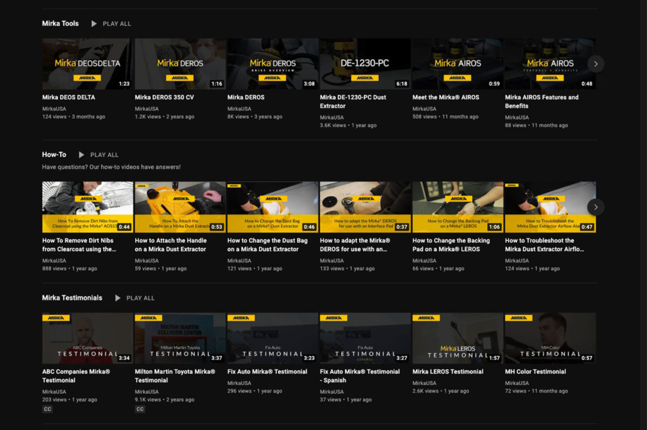This screenshot has width=647, height=430.
Task: Open the Mirka DEOS DELTA video thumbnail
Action: point(87,64)
